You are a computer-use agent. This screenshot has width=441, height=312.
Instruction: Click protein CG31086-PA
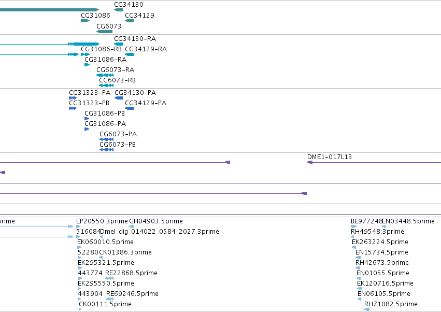(87, 129)
